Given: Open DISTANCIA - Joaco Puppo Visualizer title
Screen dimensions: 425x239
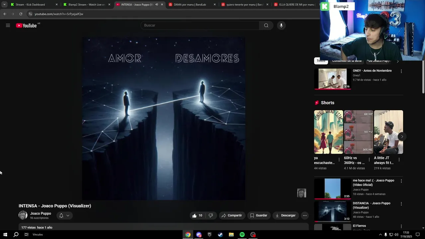Looking at the screenshot, I should click(x=372, y=205).
